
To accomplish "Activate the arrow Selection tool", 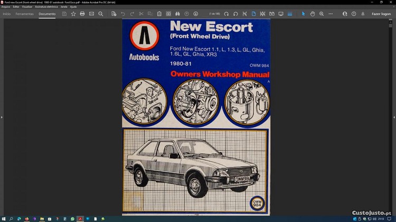I will 304,14.
